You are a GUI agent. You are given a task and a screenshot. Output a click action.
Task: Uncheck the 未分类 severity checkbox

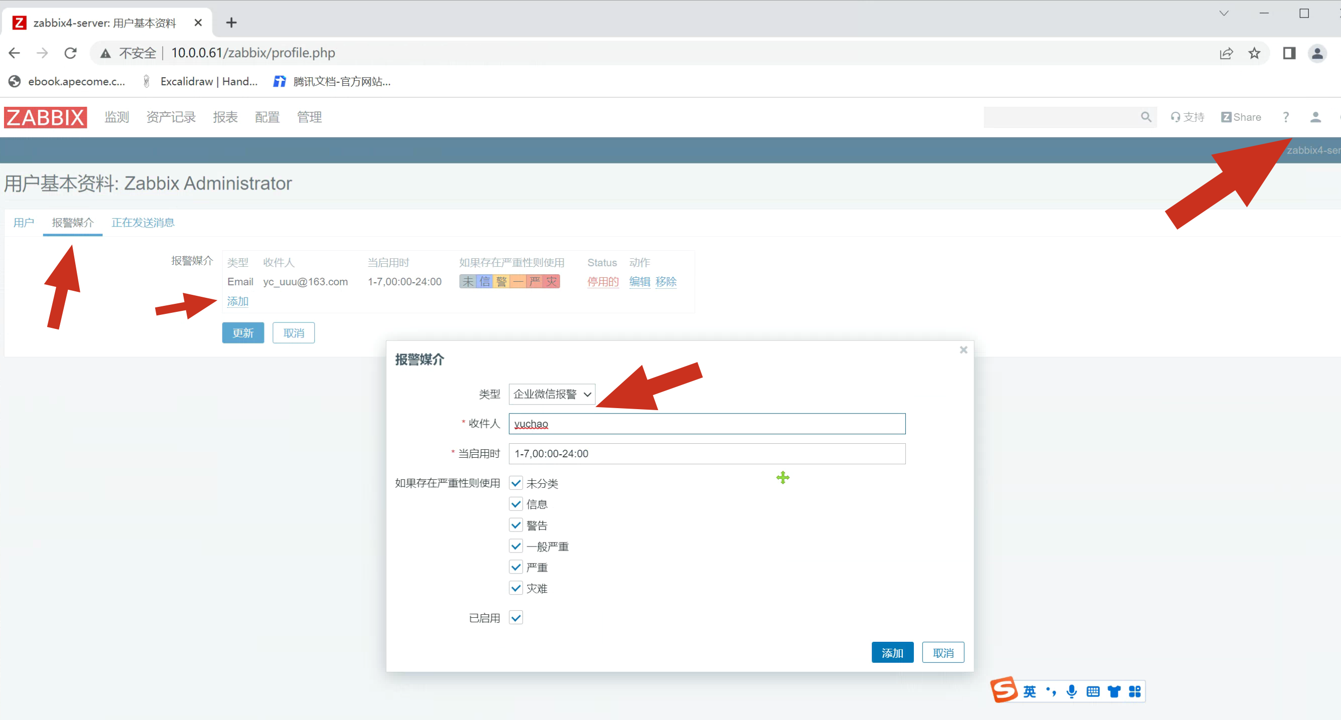tap(515, 483)
